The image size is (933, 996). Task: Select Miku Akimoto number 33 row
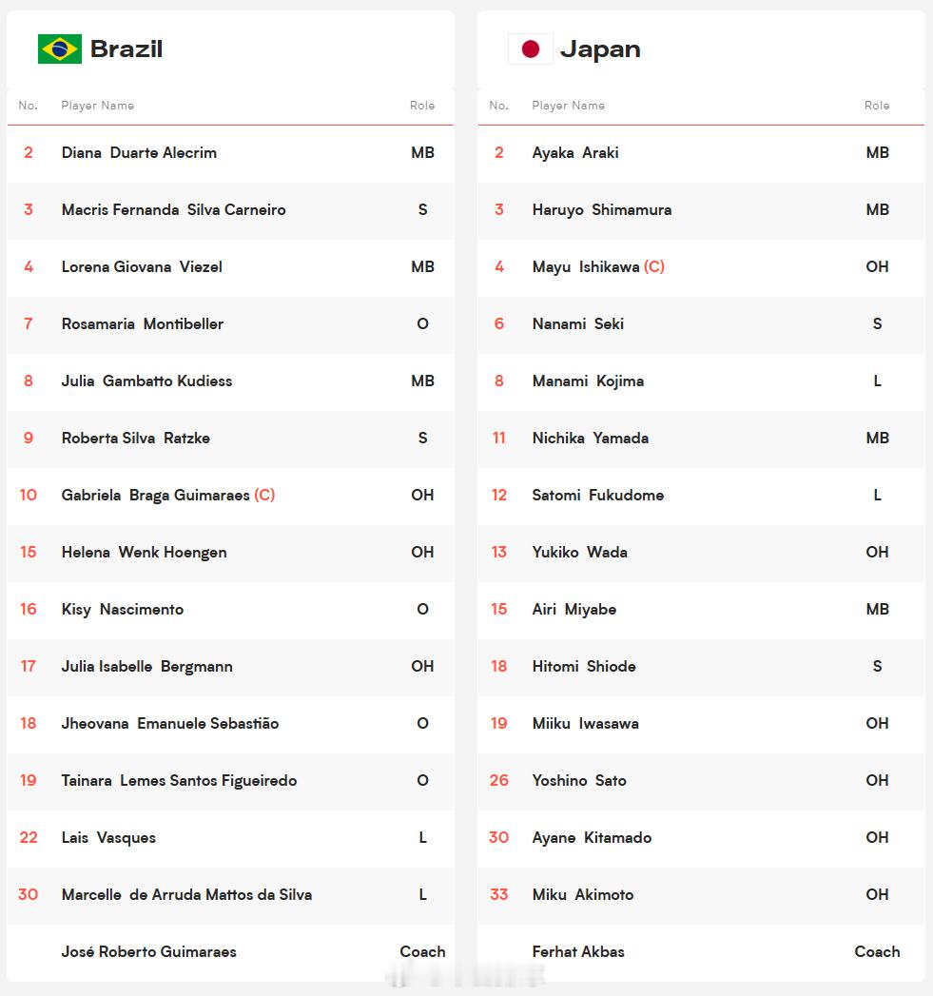[x=701, y=895]
